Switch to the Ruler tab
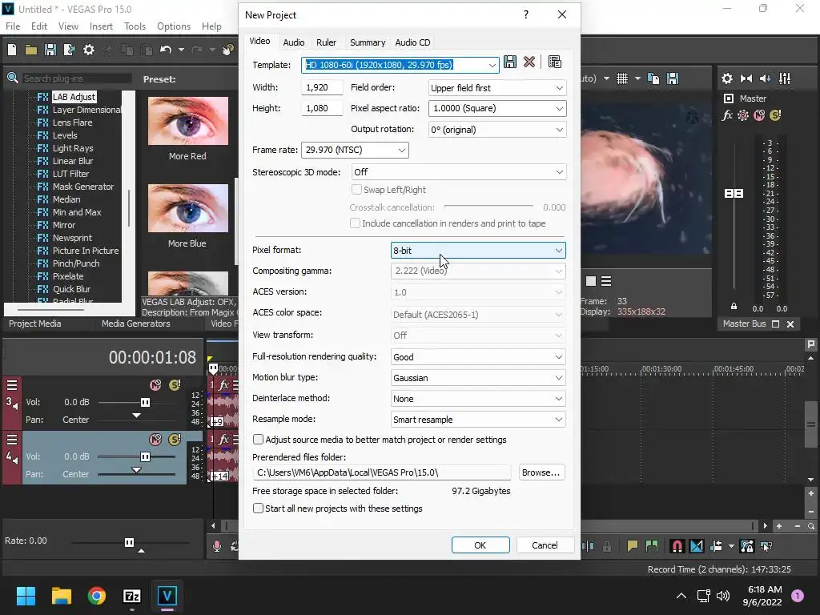Screen dimensions: 820x615 pos(327,42)
